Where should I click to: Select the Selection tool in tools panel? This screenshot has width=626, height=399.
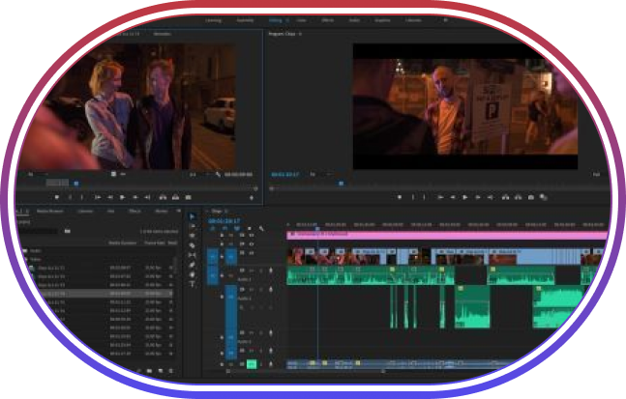point(193,216)
